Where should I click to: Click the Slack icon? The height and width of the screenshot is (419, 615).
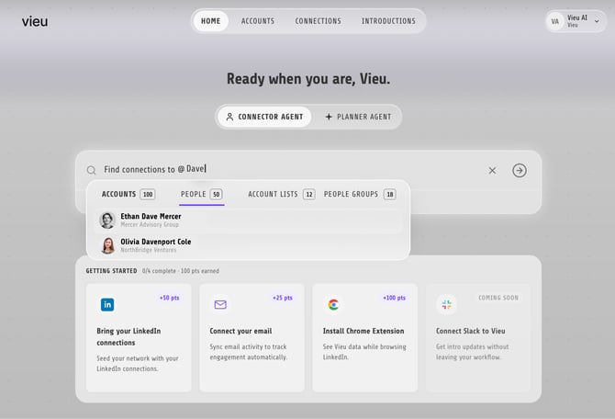[x=446, y=304]
